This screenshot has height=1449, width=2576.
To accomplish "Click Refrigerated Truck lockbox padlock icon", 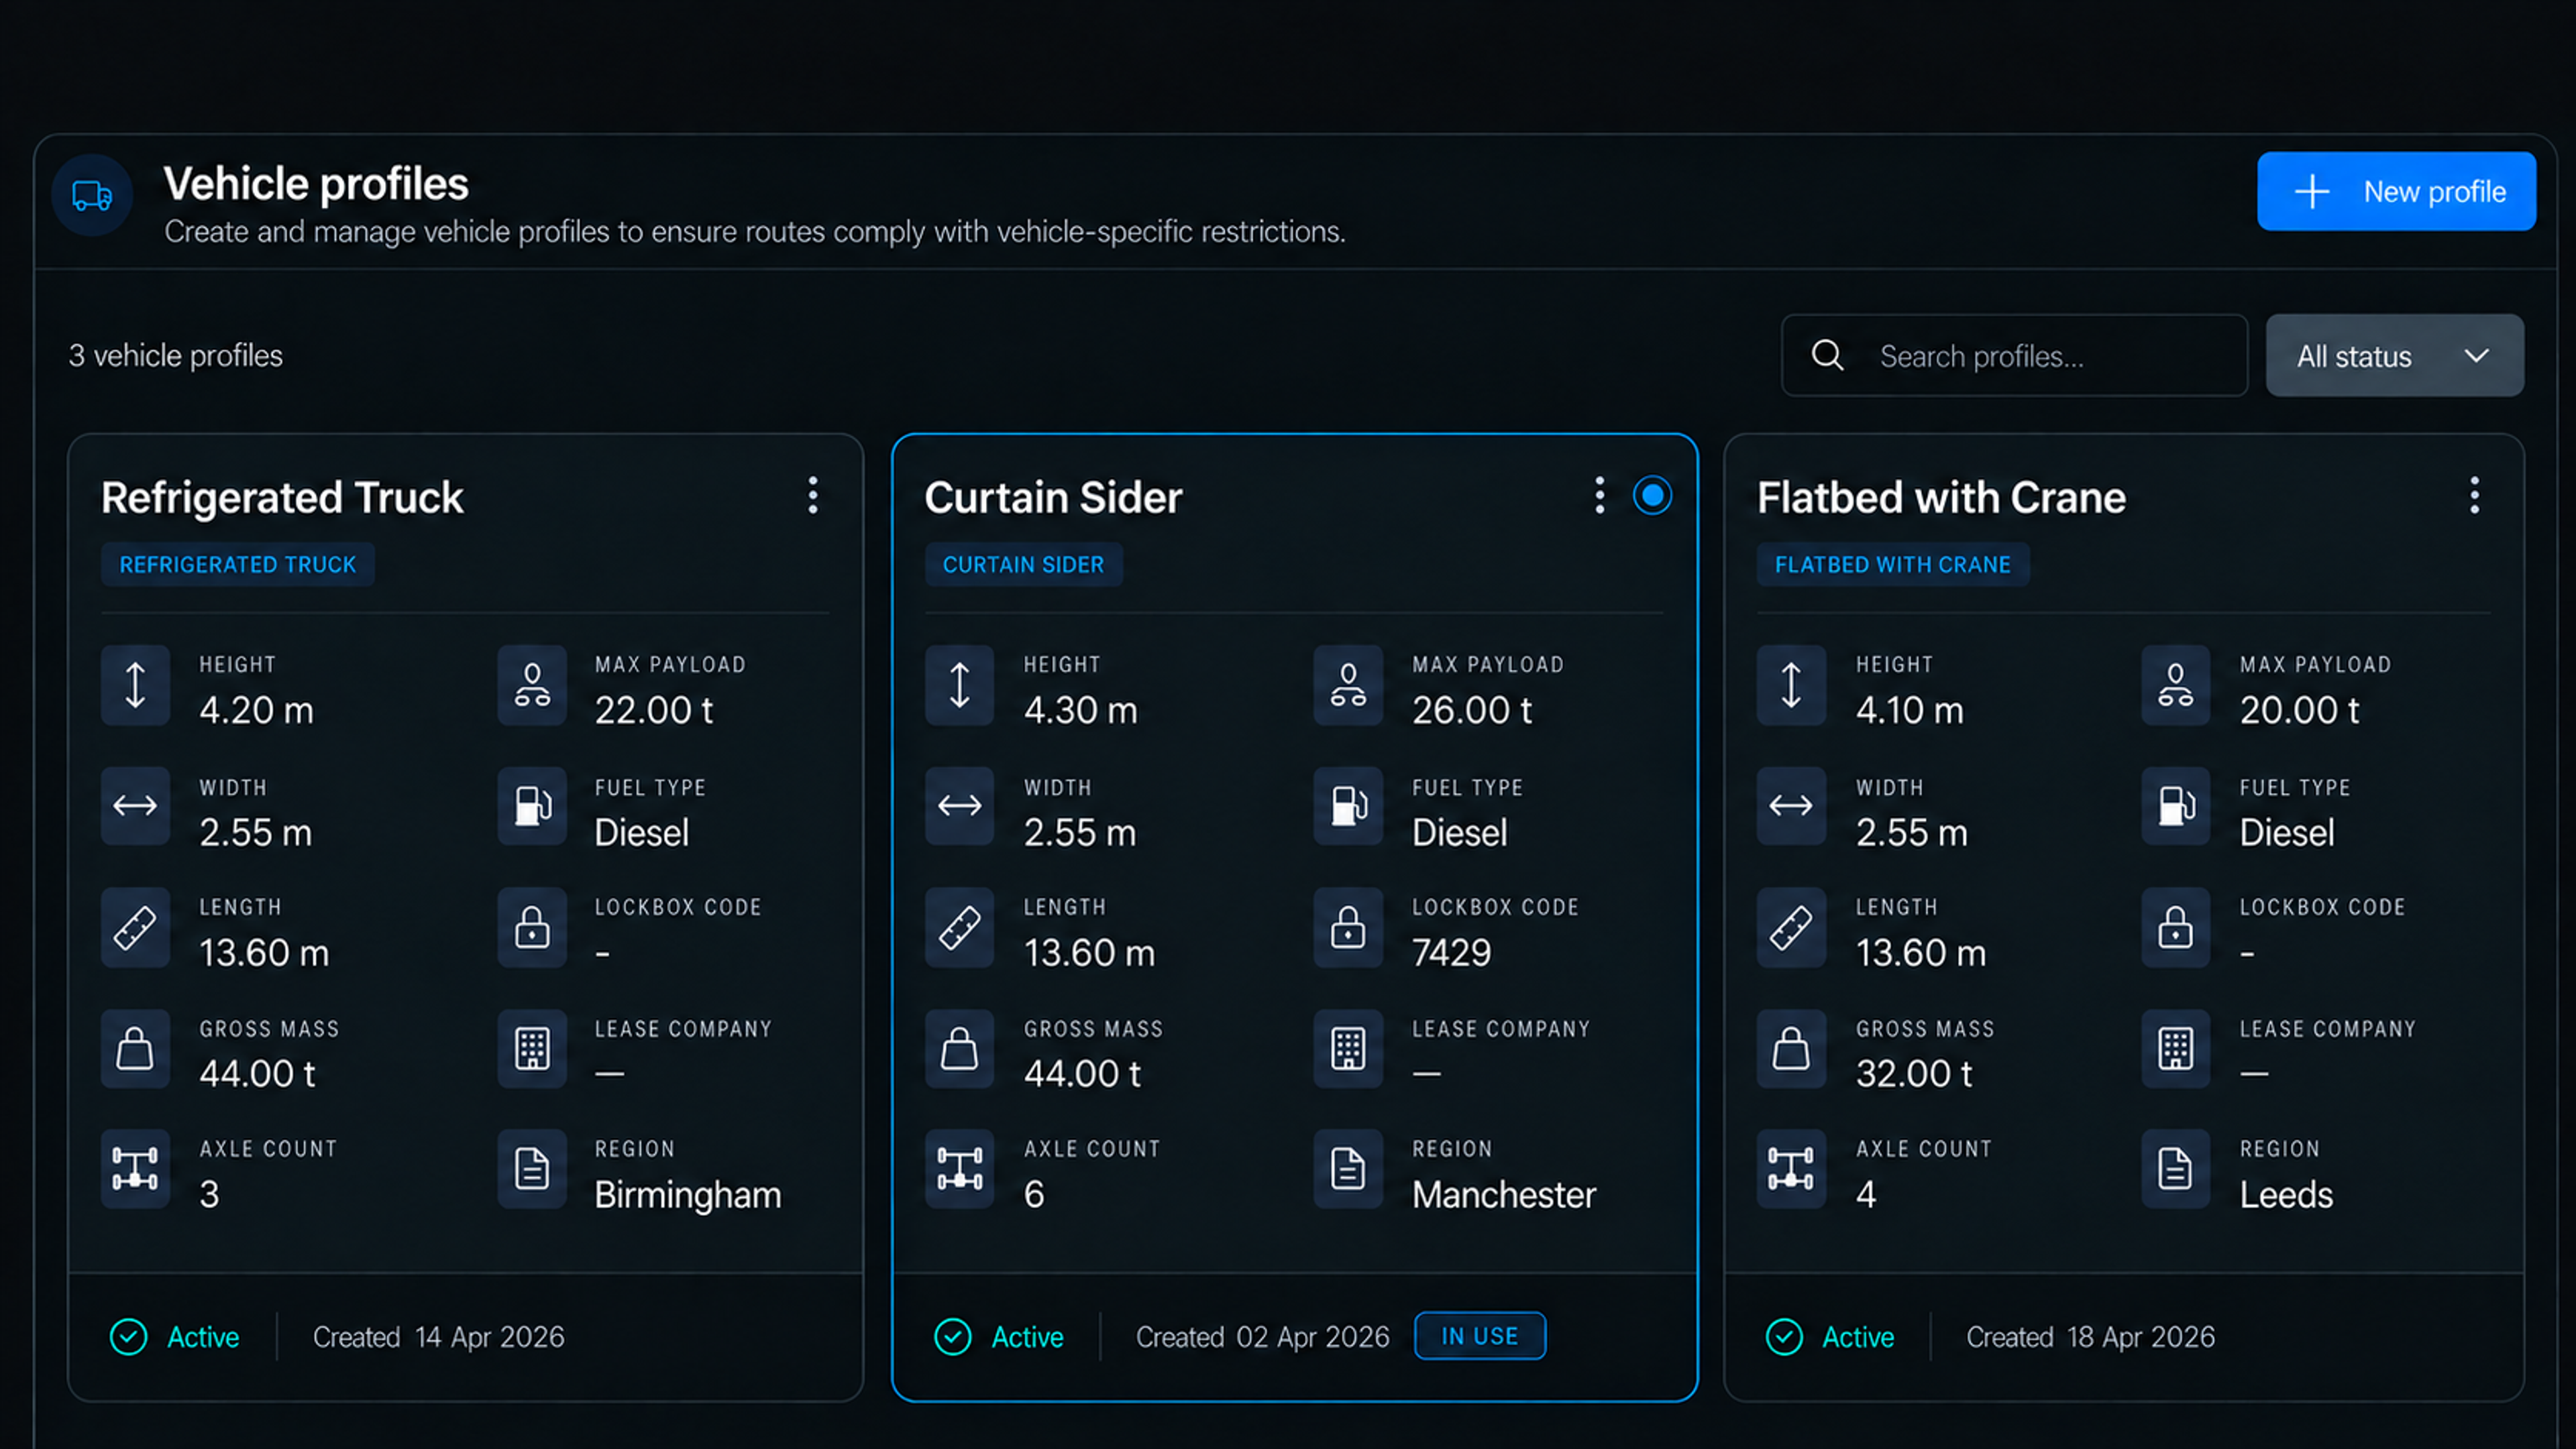I will pyautogui.click(x=532, y=927).
